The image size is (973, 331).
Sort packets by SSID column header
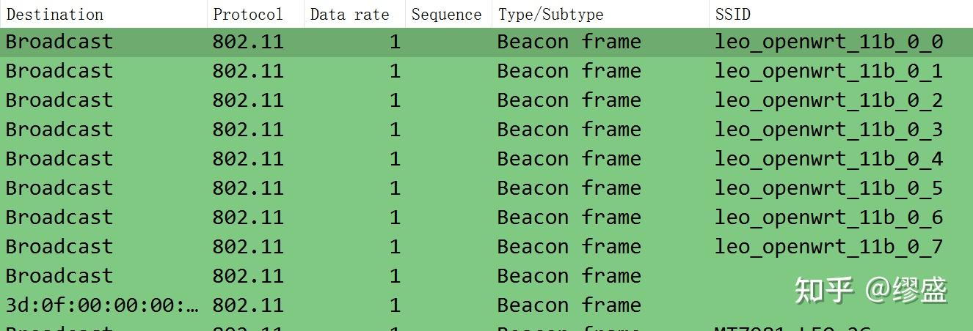click(x=841, y=14)
